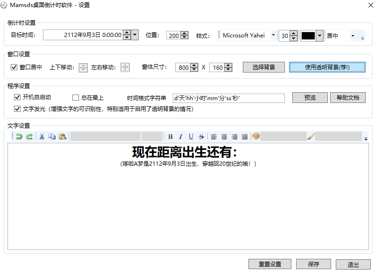The width and height of the screenshot is (375, 271).
Task: Center align text in editor
Action: pos(224,137)
